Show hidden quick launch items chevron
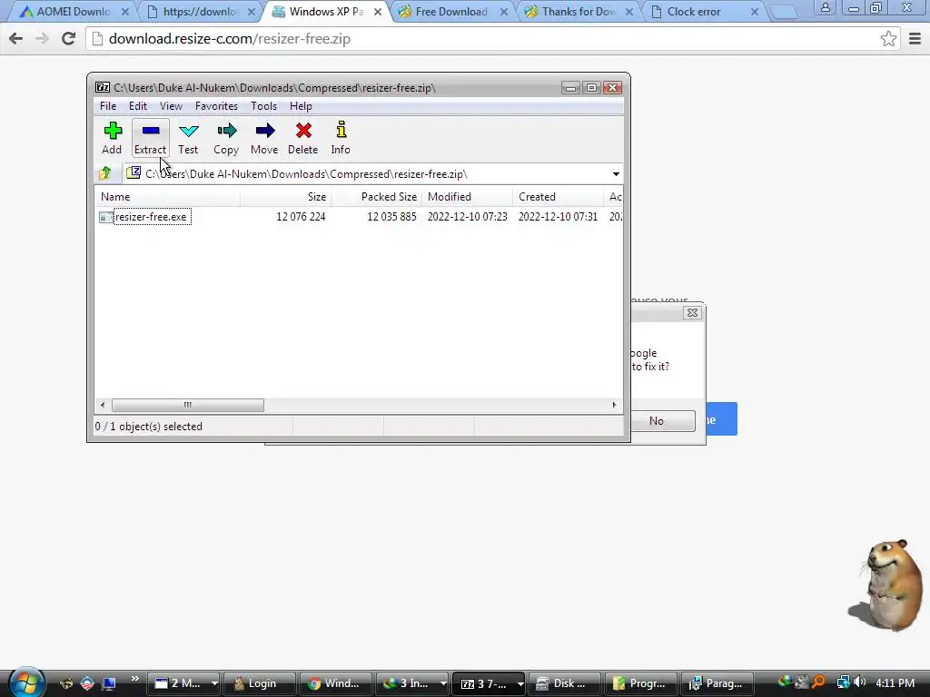This screenshot has height=697, width=930. point(134,678)
